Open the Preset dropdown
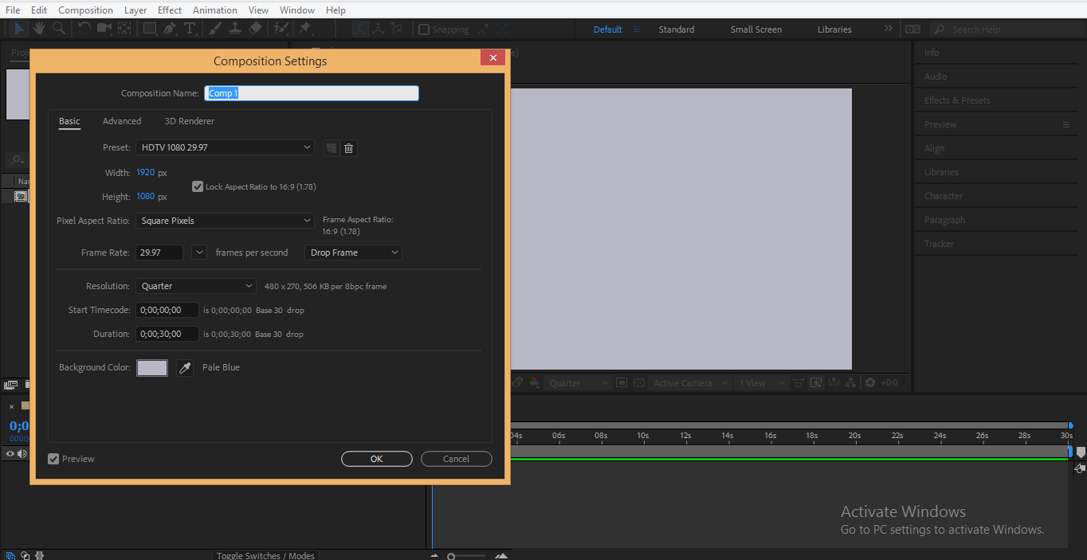The image size is (1087, 560). click(225, 147)
